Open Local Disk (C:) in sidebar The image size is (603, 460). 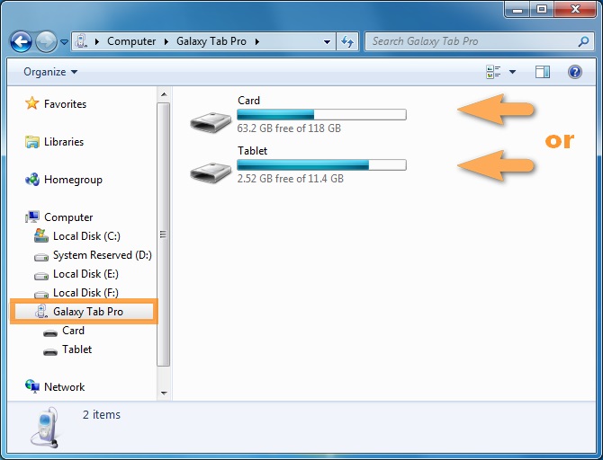point(86,235)
